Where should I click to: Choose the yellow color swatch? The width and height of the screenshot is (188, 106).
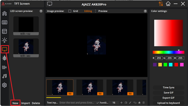pos(160,65)
